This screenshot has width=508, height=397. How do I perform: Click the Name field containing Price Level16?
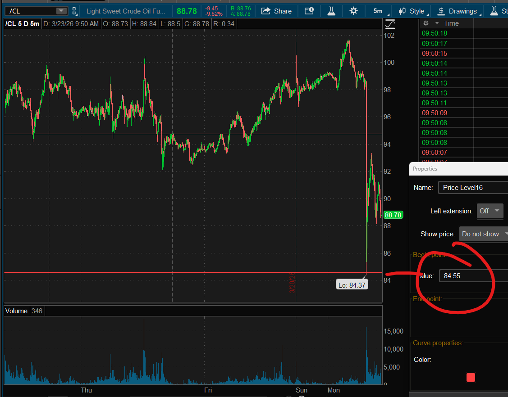coord(473,188)
